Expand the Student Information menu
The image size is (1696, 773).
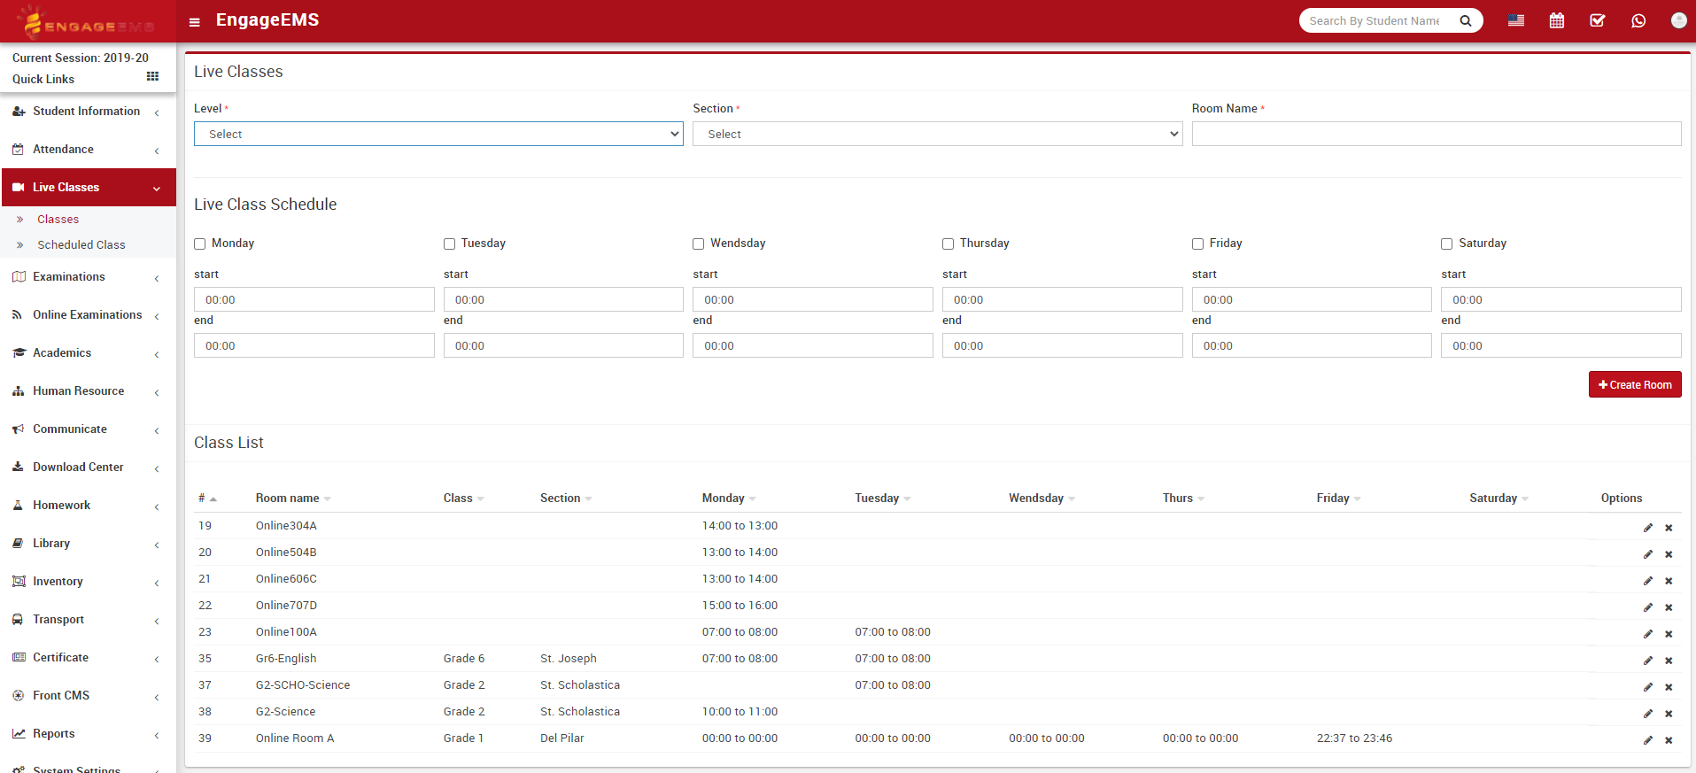pyautogui.click(x=89, y=112)
